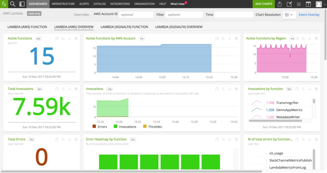Screen dimensions: 327x173
Task: Open the Catalog menu
Action: (x=100, y=4)
